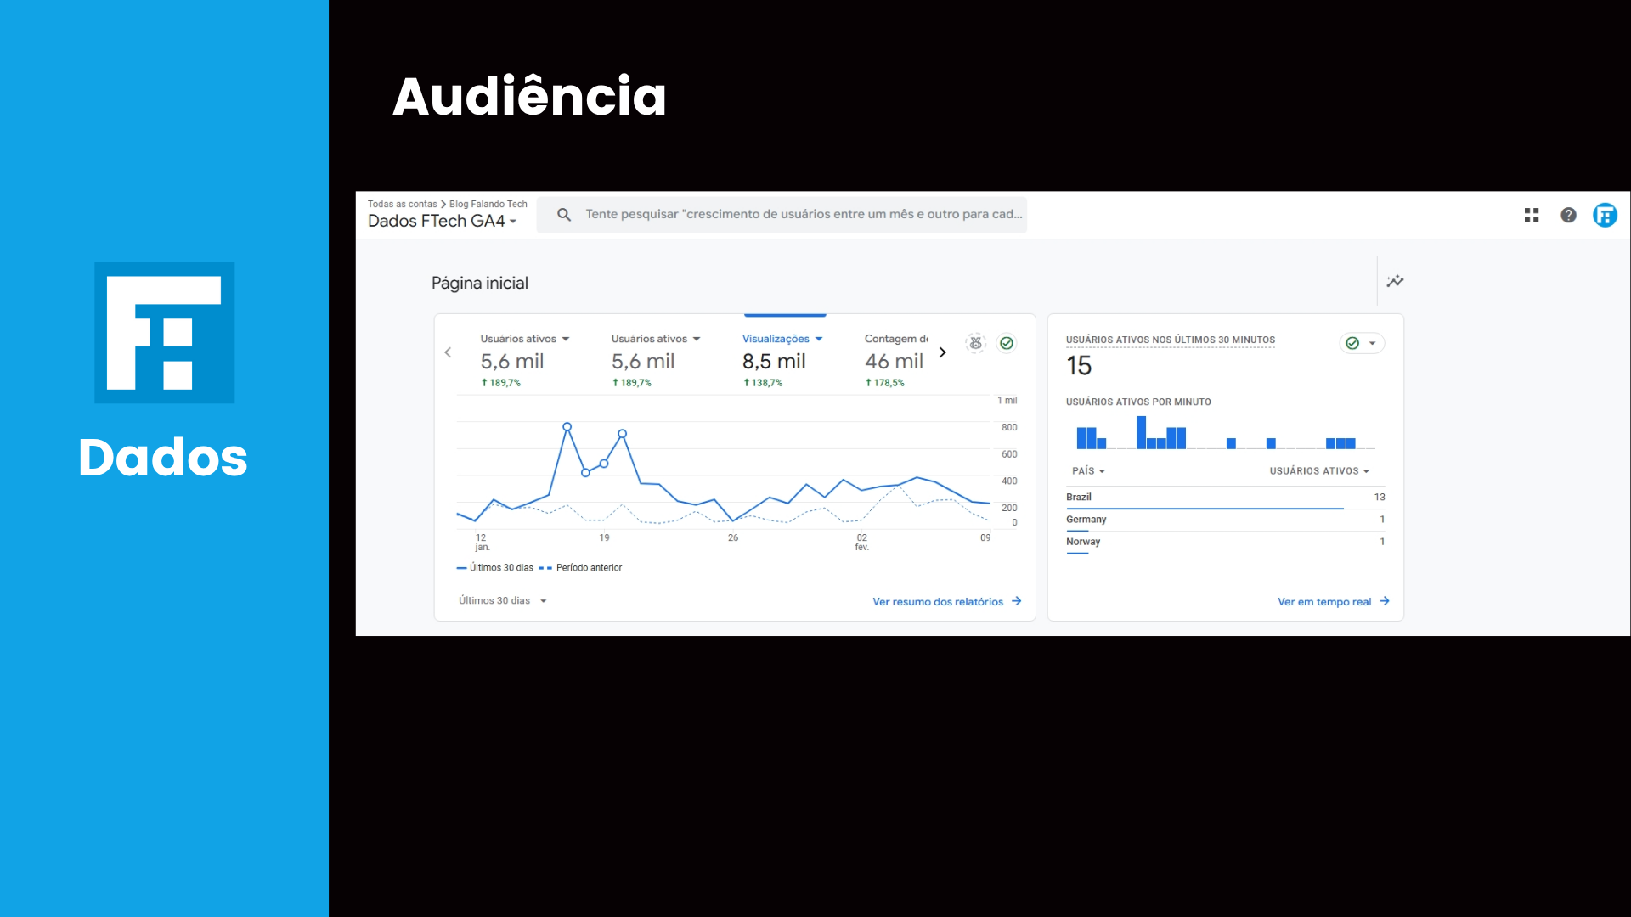
Task: Open the Usuários Ativos metric dropdown in realtime card
Action: [1319, 471]
